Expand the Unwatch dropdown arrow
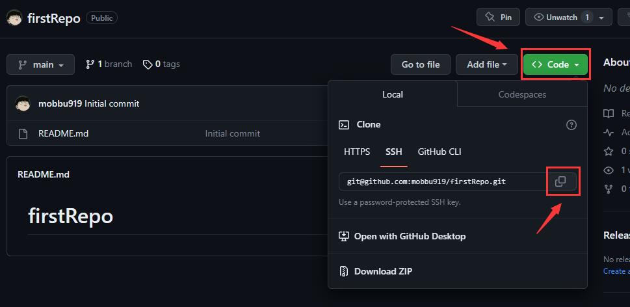Screen dimensions: 630x307 coord(601,18)
